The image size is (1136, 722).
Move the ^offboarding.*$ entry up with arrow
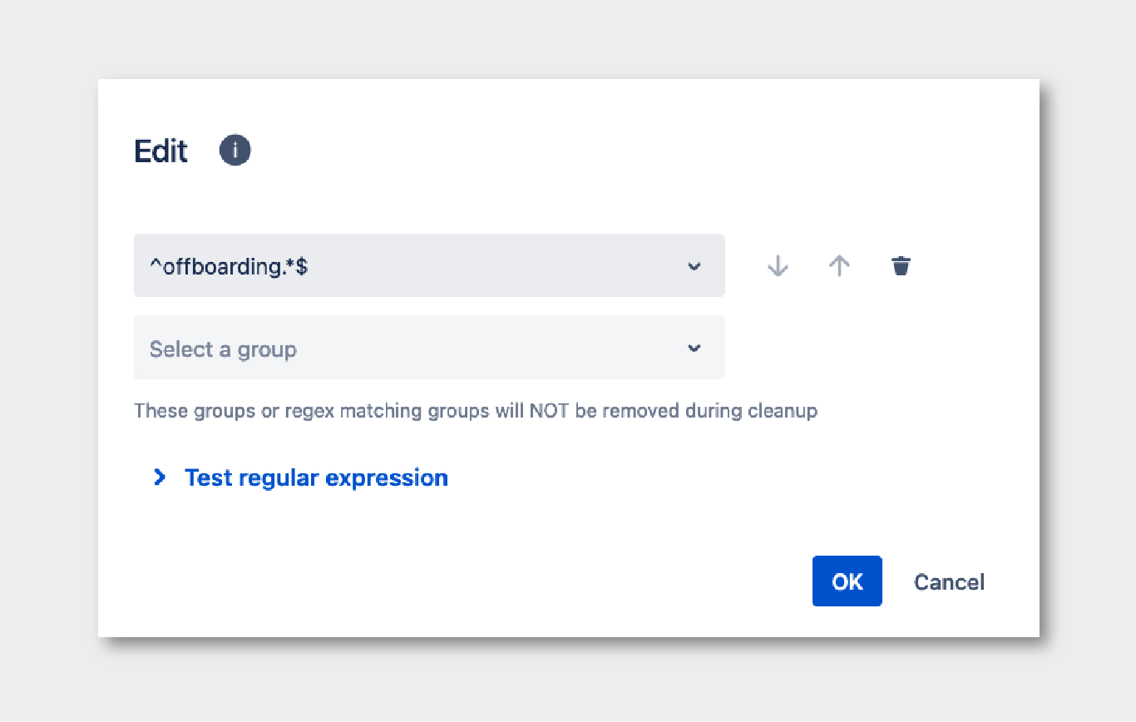click(839, 266)
